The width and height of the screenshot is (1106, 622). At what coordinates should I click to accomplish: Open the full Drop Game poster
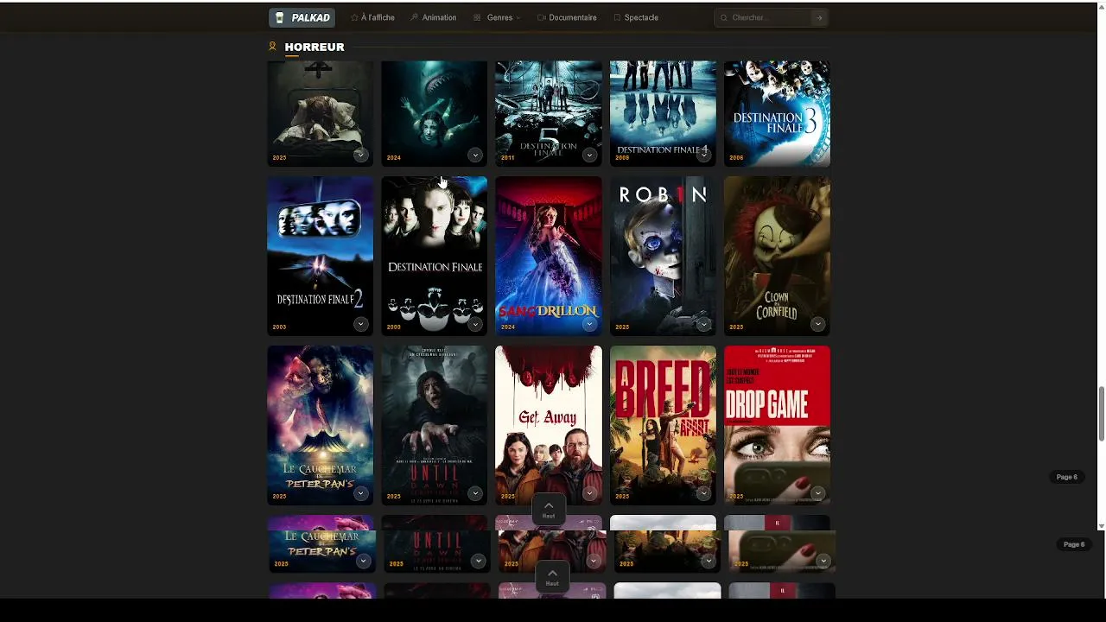click(777, 425)
